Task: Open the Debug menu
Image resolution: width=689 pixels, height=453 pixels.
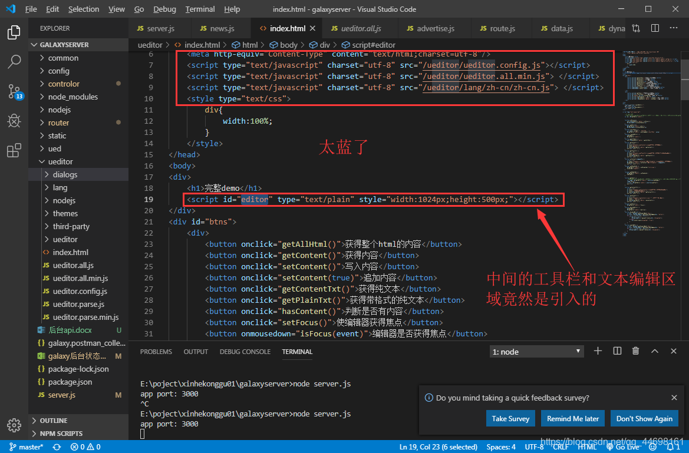Action: click(164, 9)
